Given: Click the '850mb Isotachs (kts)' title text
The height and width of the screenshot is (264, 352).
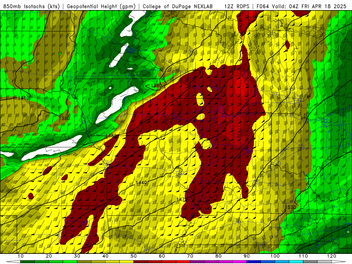Looking at the screenshot, I should (31, 6).
